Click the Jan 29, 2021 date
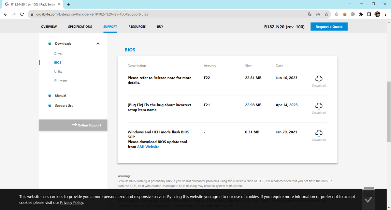 tap(286, 132)
